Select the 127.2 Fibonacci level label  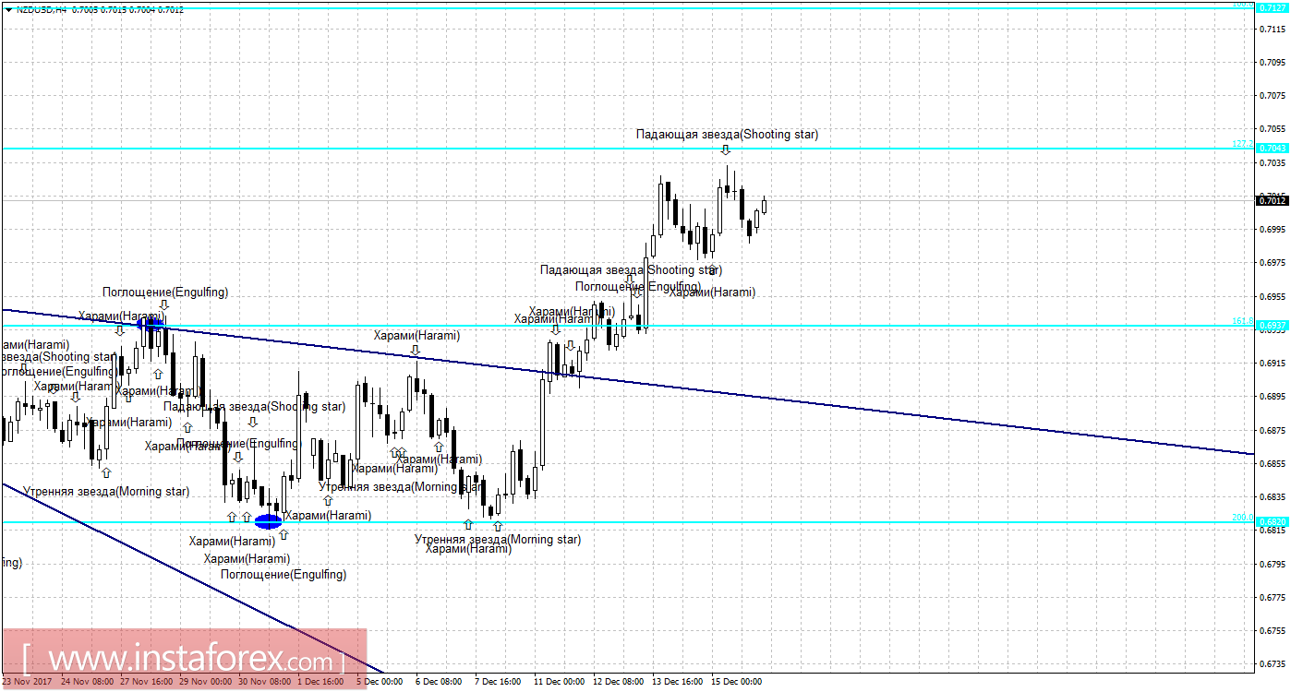tap(1242, 144)
